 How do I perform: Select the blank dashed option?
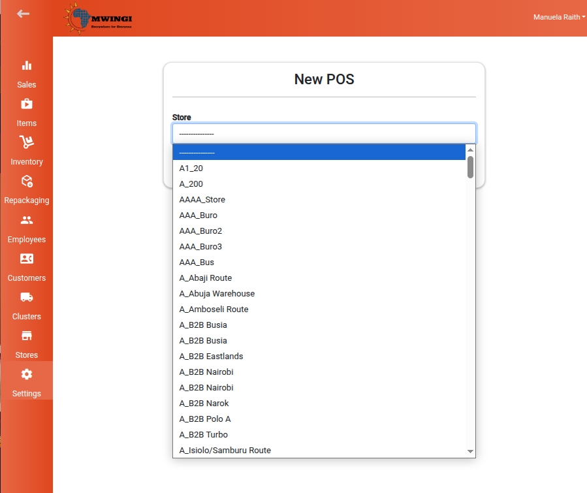click(319, 152)
